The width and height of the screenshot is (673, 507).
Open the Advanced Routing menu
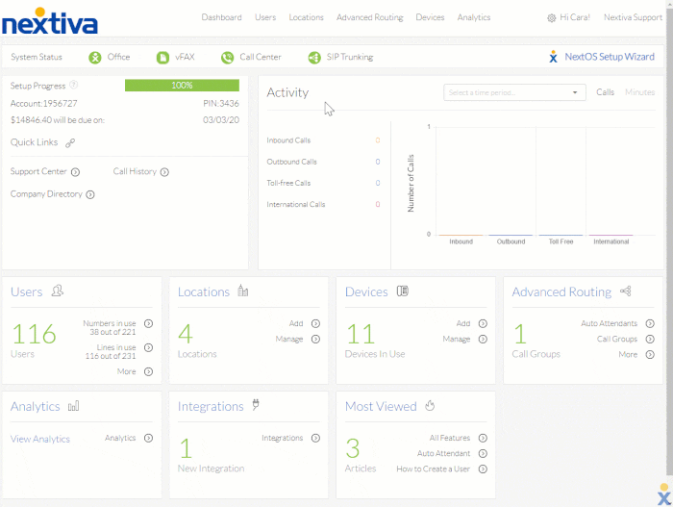[x=370, y=17]
